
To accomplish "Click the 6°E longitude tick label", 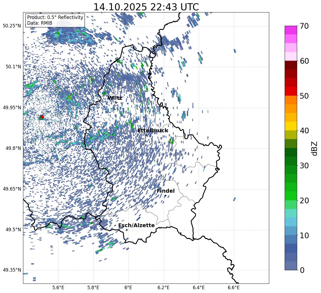I will pos(128,288).
